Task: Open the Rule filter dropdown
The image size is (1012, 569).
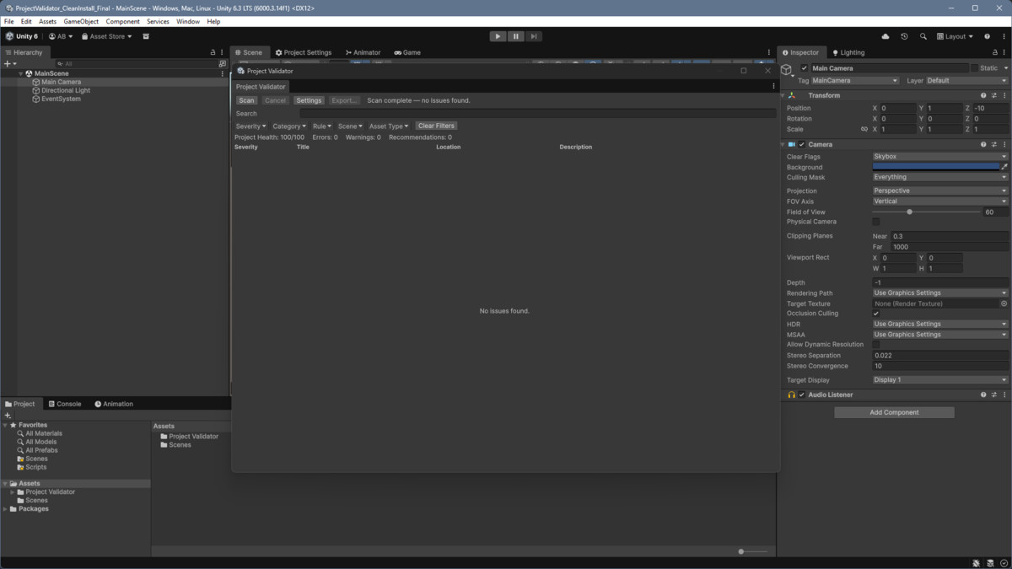Action: [x=322, y=126]
